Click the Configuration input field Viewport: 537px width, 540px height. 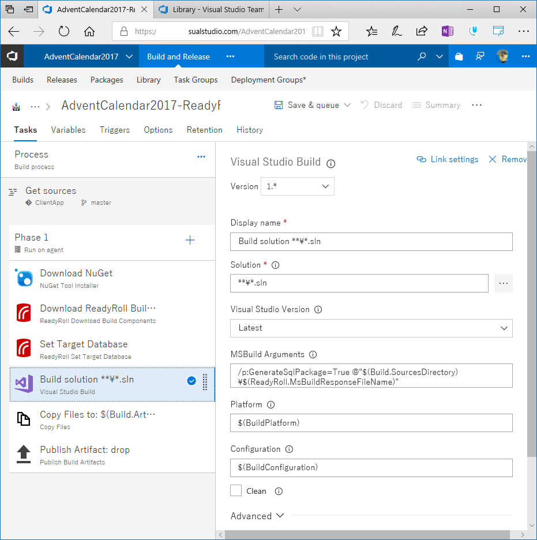coord(371,468)
